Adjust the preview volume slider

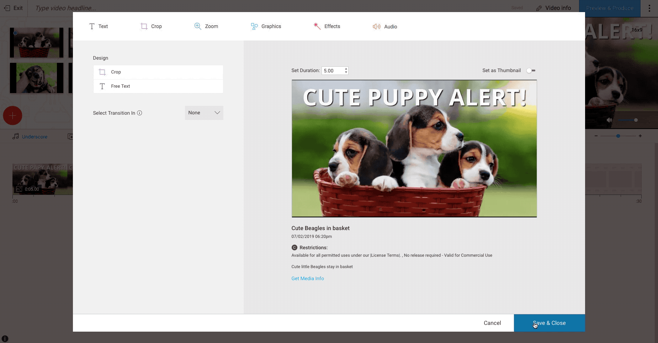pos(628,120)
